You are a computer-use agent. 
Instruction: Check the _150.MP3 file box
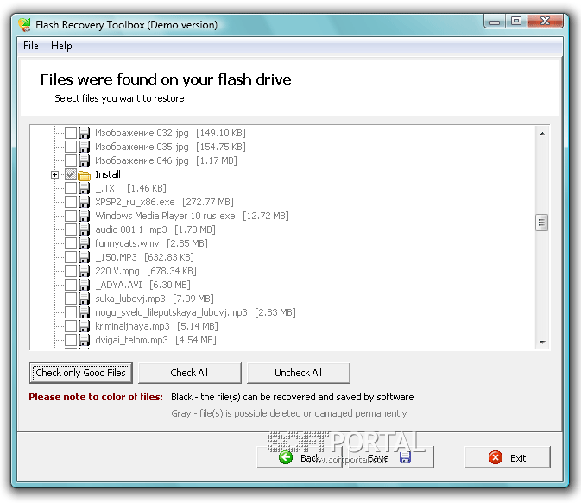71,257
